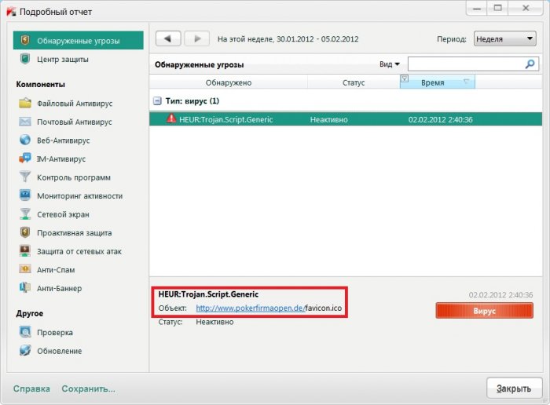Image resolution: width=550 pixels, height=405 pixels.
Task: Go to previous period with back arrow
Action: (168, 38)
